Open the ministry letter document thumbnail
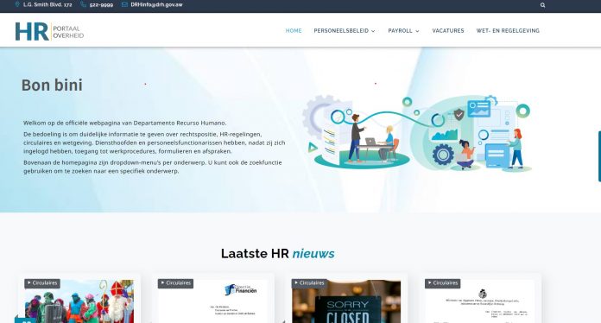Image resolution: width=601 pixels, height=323 pixels. click(480, 301)
